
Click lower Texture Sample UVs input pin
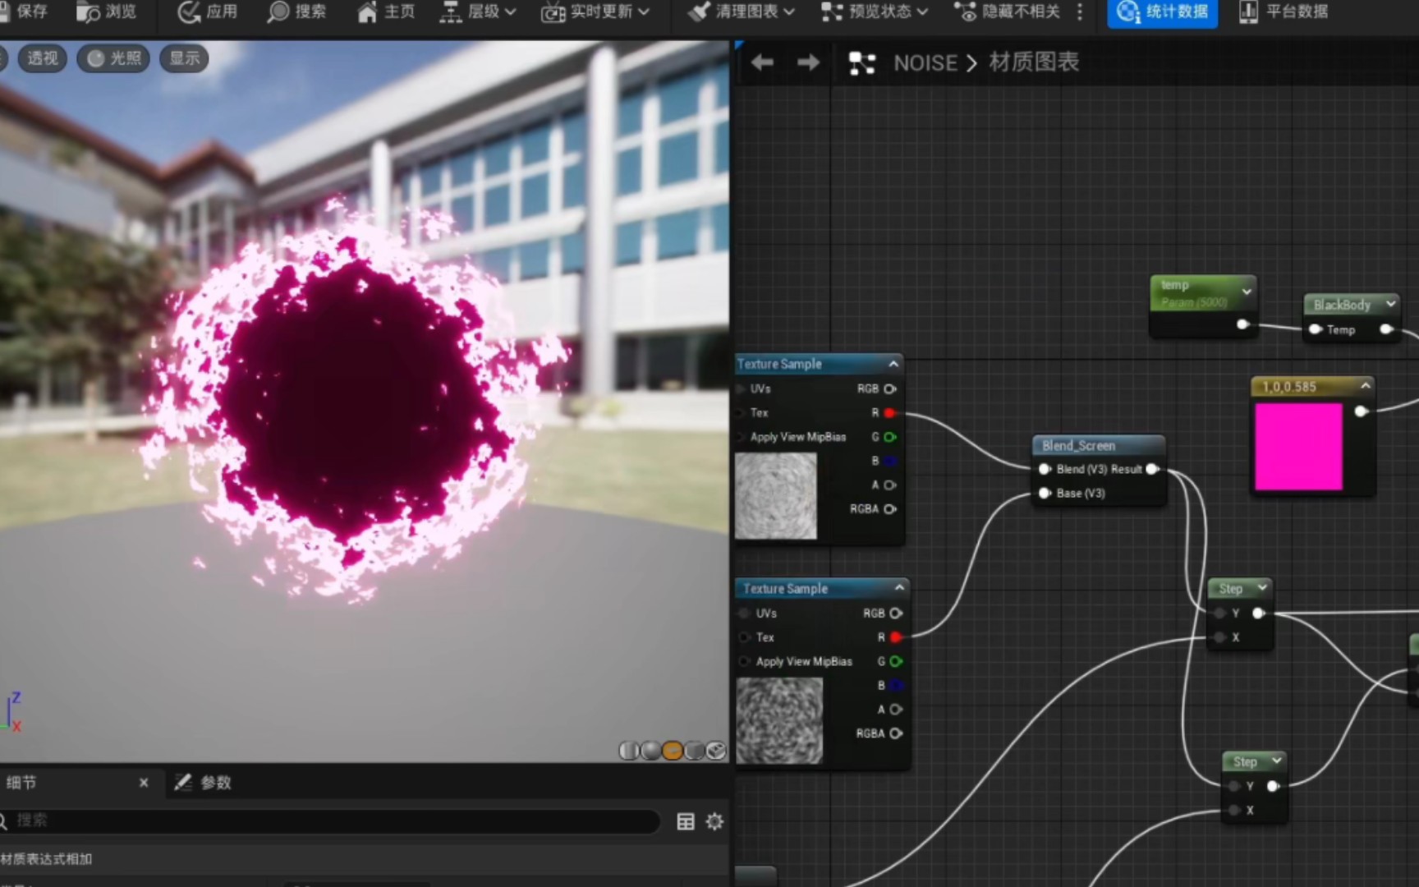pos(744,614)
